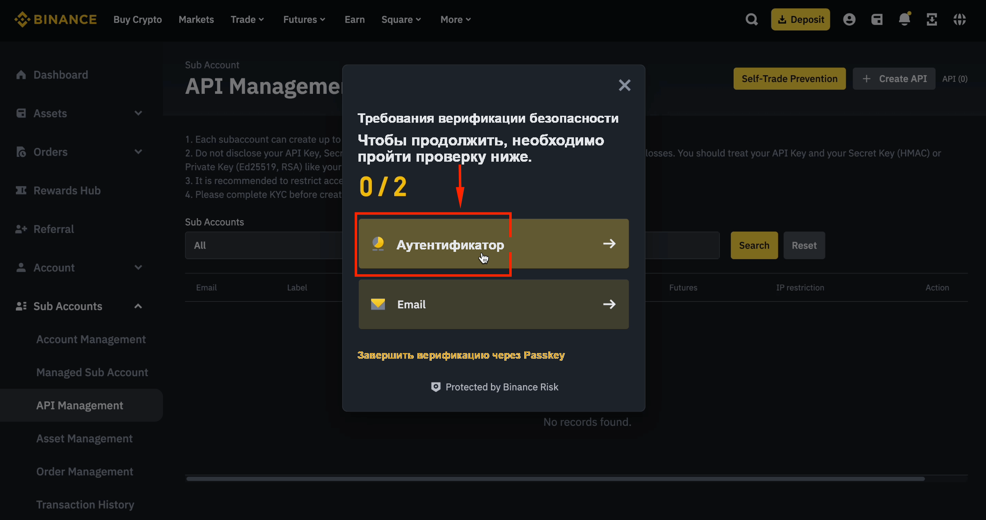Click the Rewards Hub ticket icon

[x=21, y=191]
